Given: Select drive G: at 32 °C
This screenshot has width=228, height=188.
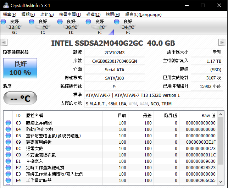Looking at the screenshot, I should click(x=15, y=27).
